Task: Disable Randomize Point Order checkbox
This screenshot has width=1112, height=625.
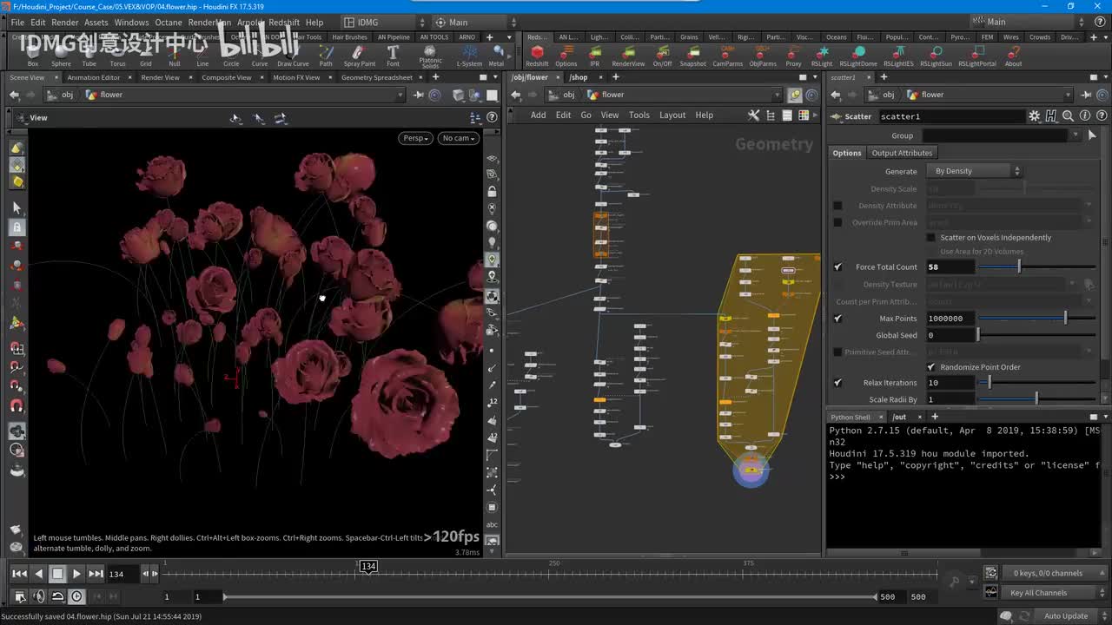Action: point(931,367)
